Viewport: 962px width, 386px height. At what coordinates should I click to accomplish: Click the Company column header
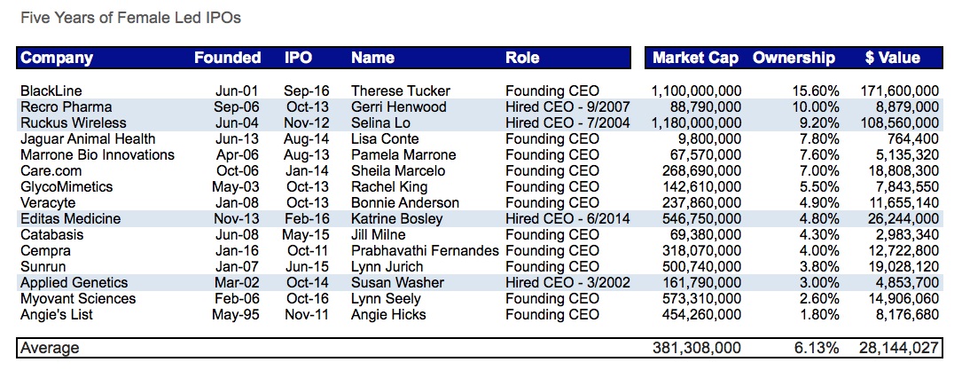pyautogui.click(x=57, y=59)
